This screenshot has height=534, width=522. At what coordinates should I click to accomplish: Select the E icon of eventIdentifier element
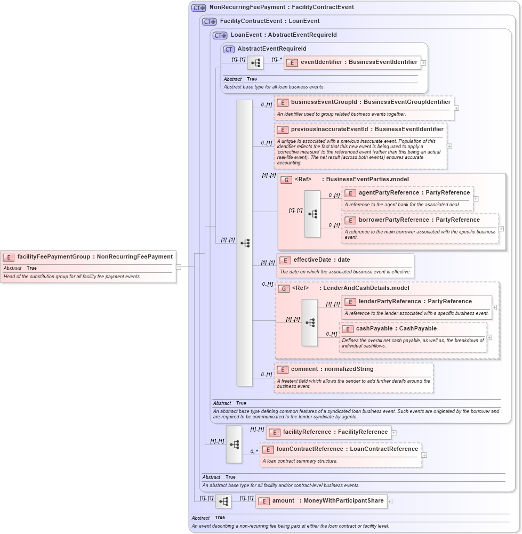click(291, 62)
